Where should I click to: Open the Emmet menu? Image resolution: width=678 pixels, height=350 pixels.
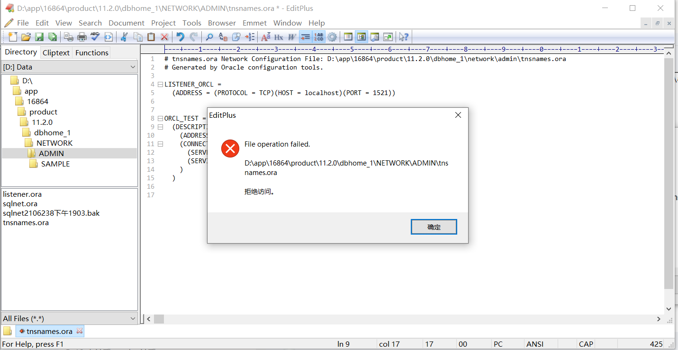[x=254, y=23]
